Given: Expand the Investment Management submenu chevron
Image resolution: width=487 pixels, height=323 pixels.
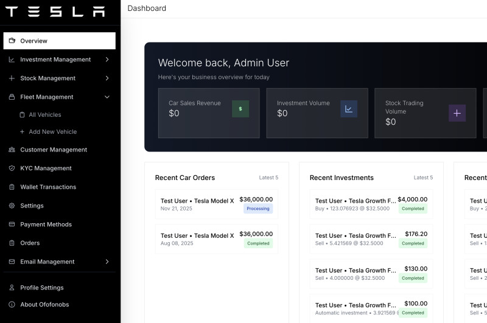Looking at the screenshot, I should coord(107,60).
